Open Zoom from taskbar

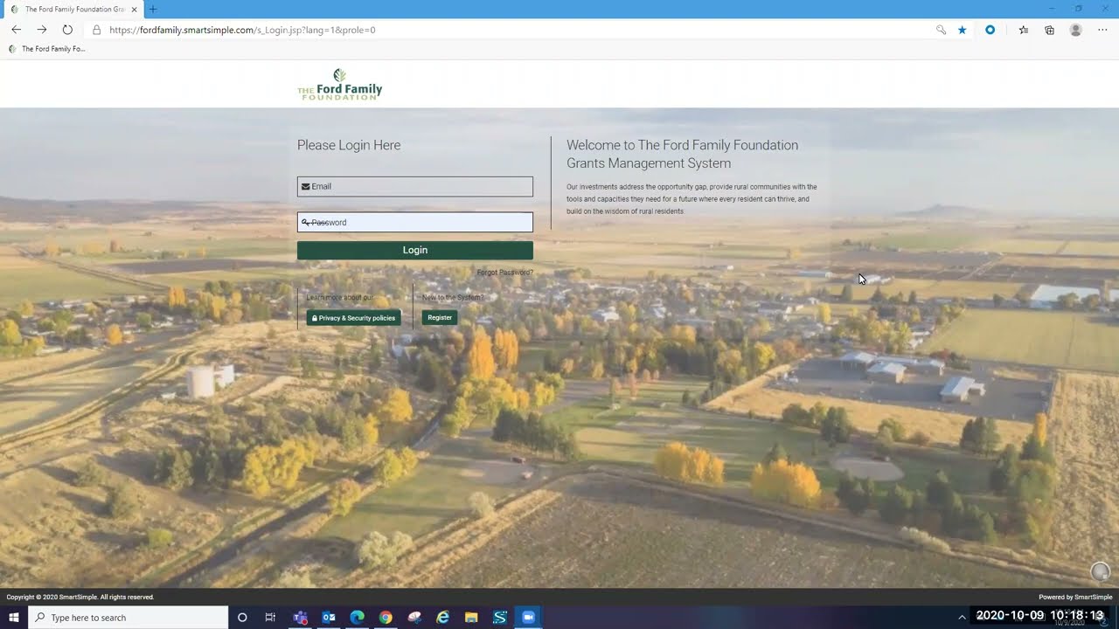point(528,618)
